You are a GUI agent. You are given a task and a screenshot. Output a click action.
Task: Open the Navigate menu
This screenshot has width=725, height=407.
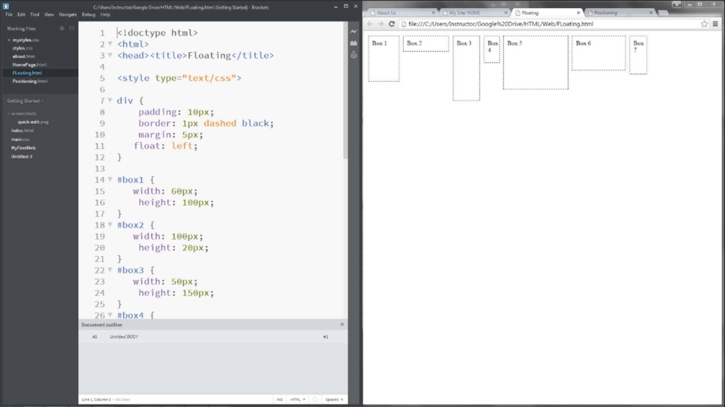point(68,14)
